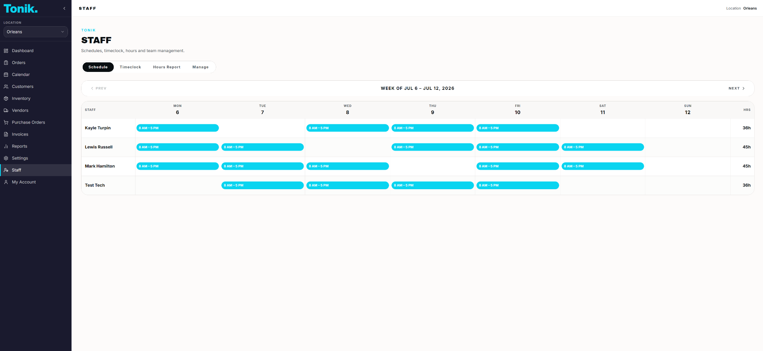Viewport: 763px width, 351px height.
Task: Click the Dashboard icon in sidebar
Action: pos(6,51)
